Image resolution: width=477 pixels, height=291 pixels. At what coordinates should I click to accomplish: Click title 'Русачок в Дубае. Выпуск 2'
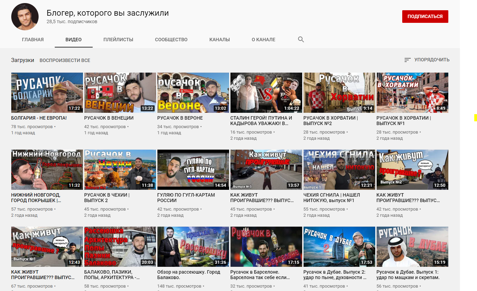point(335,275)
